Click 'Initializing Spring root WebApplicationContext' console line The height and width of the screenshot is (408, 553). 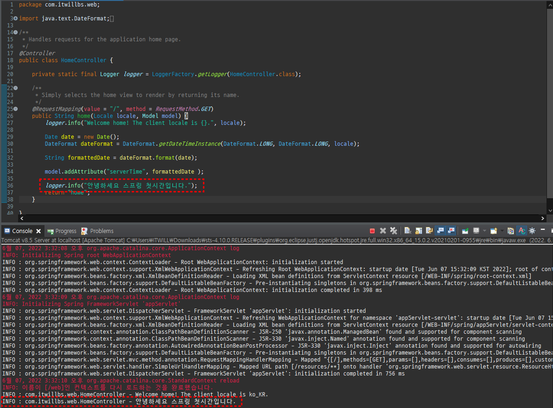87,255
